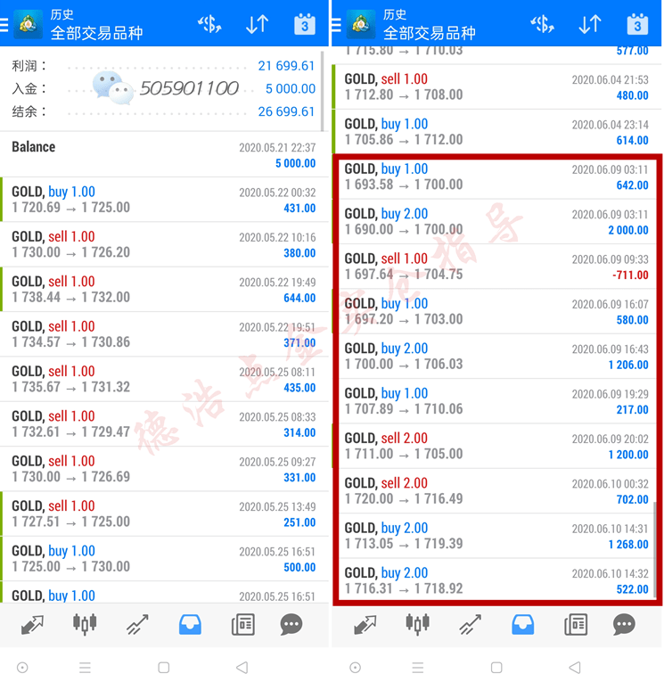Open News tab in left bottom bar
Image resolution: width=664 pixels, height=690 pixels.
click(243, 624)
